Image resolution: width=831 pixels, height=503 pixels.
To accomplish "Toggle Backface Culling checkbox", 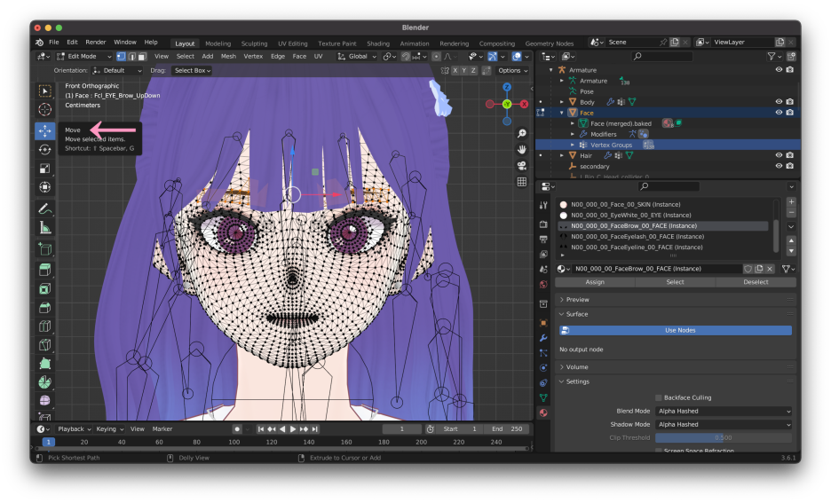I will click(x=658, y=397).
